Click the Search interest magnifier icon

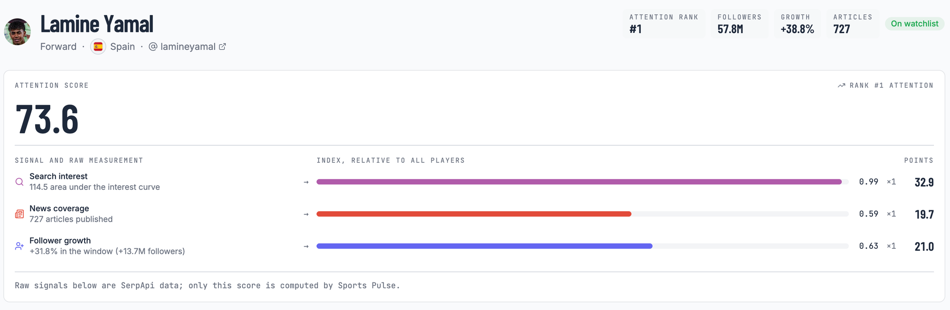tap(19, 182)
